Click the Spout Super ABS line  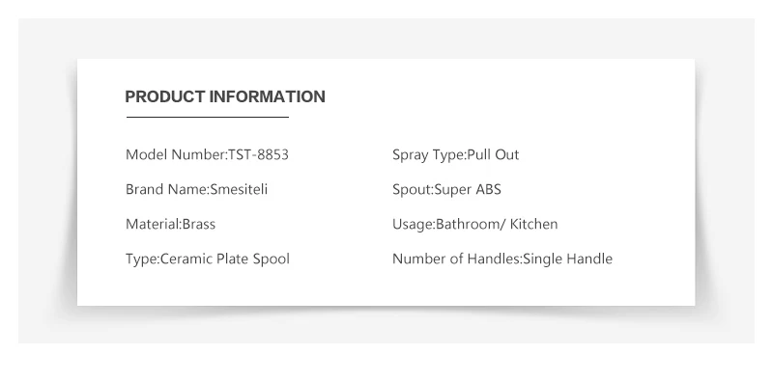446,189
